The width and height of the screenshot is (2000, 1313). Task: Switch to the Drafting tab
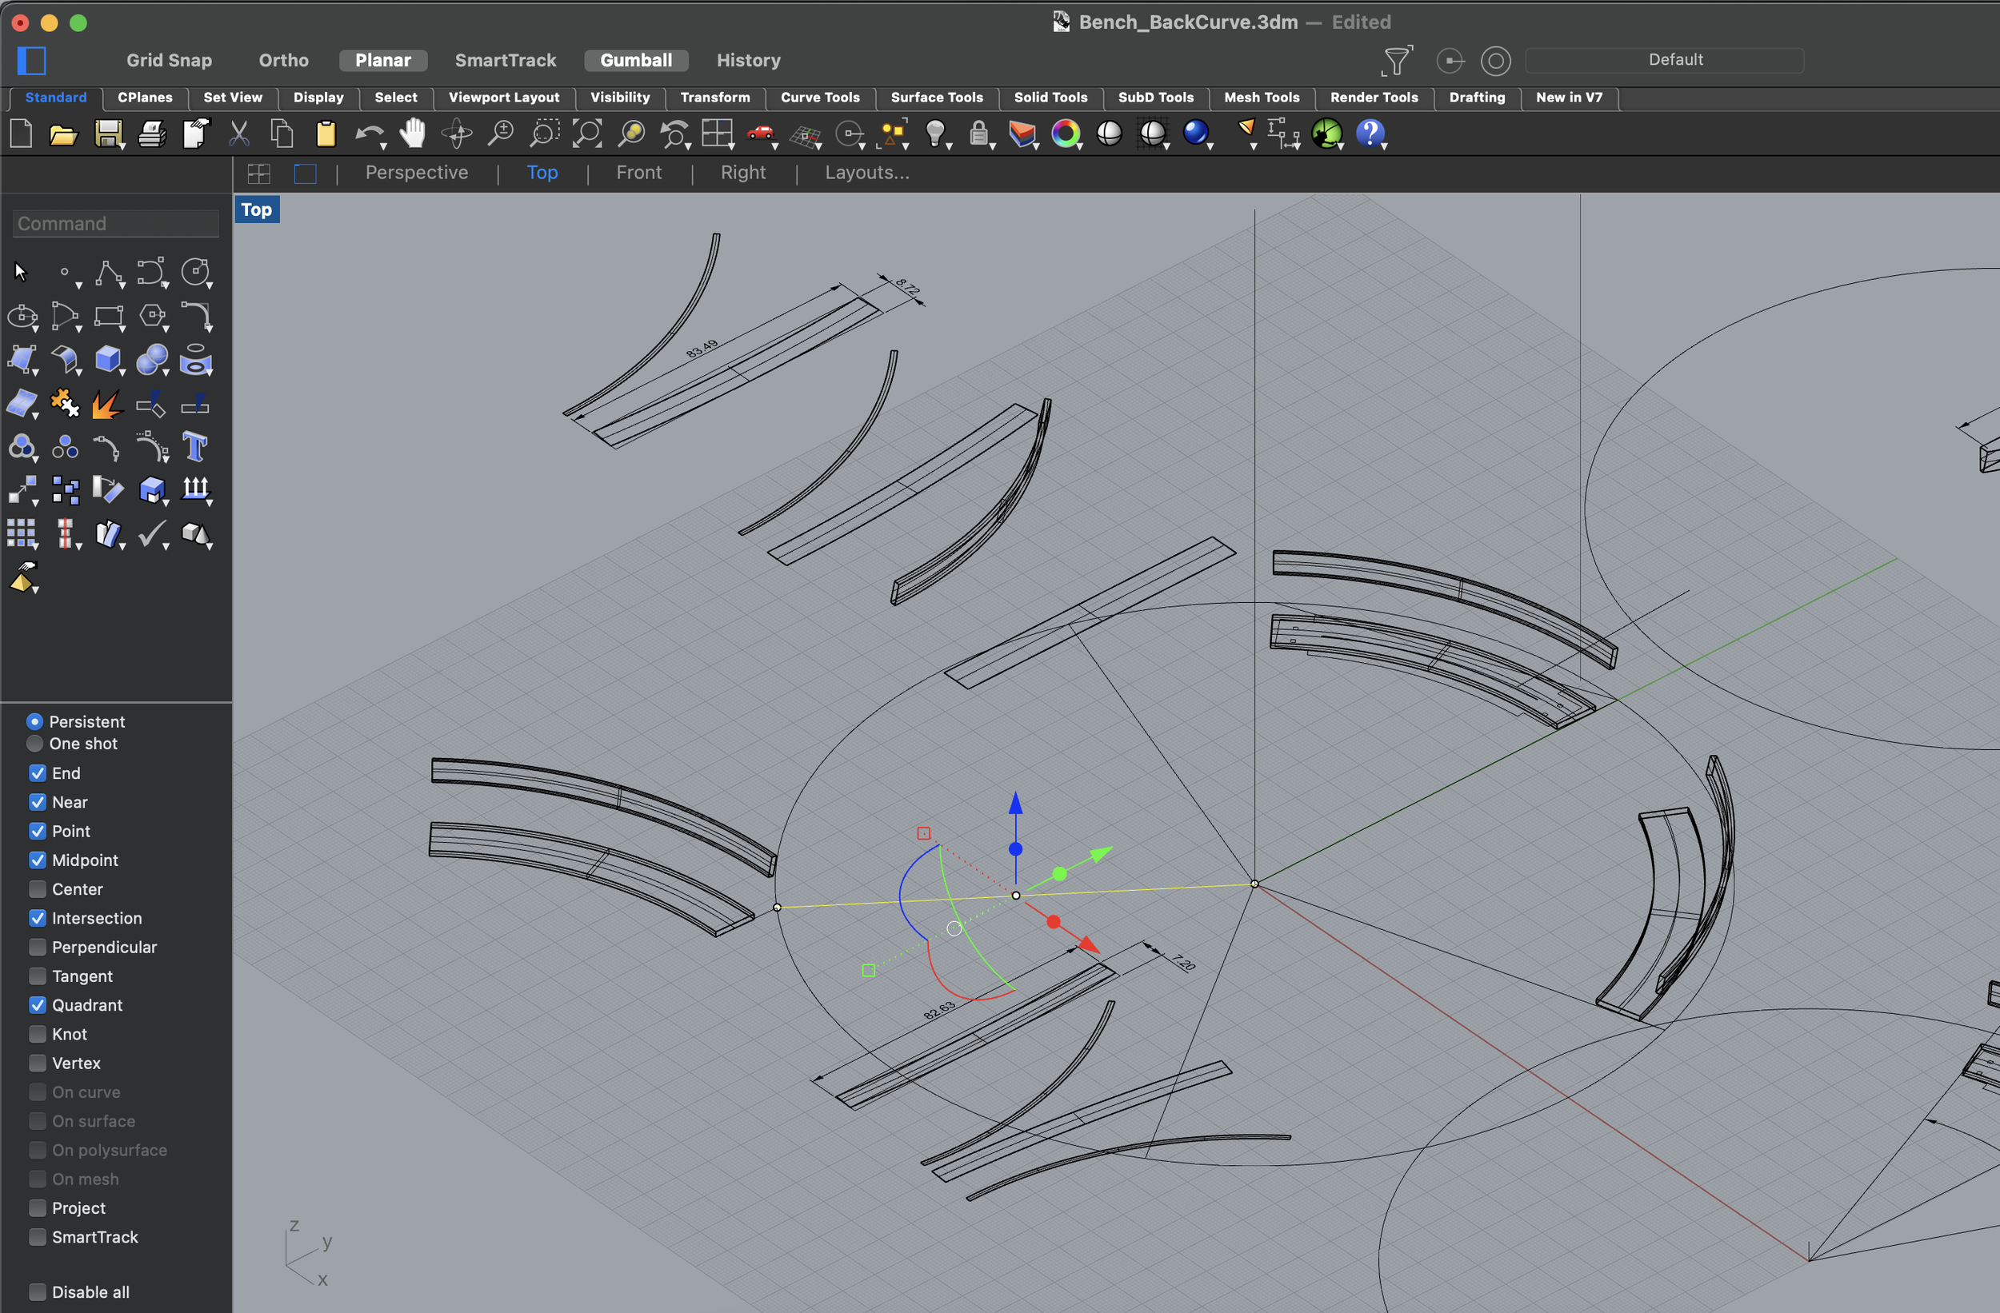tap(1478, 98)
